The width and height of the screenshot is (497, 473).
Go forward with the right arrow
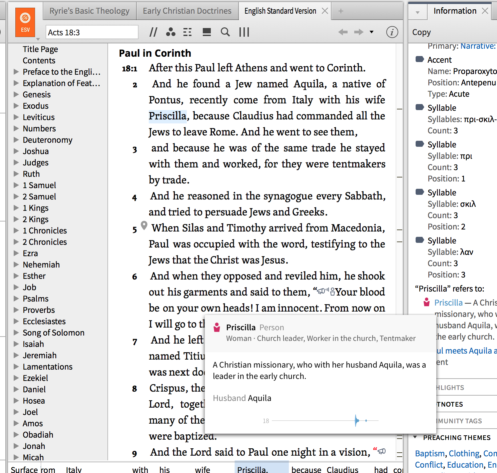(x=359, y=32)
